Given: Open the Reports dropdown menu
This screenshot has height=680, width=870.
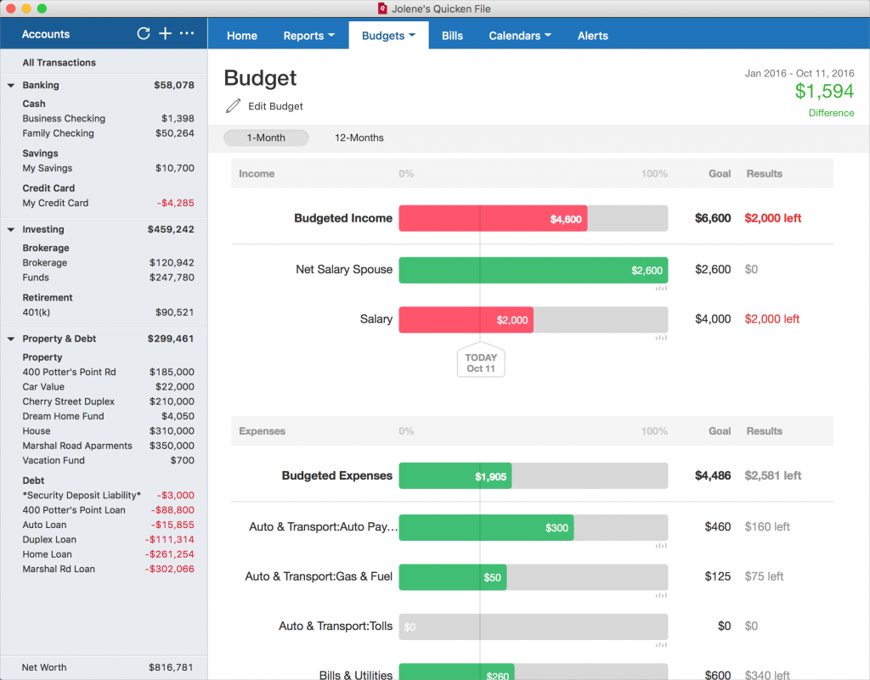Looking at the screenshot, I should (309, 36).
